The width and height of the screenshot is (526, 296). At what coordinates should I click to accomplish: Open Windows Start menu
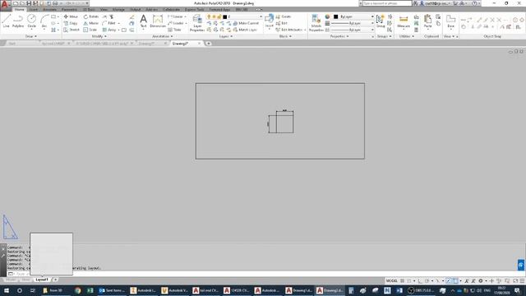(x=7, y=290)
